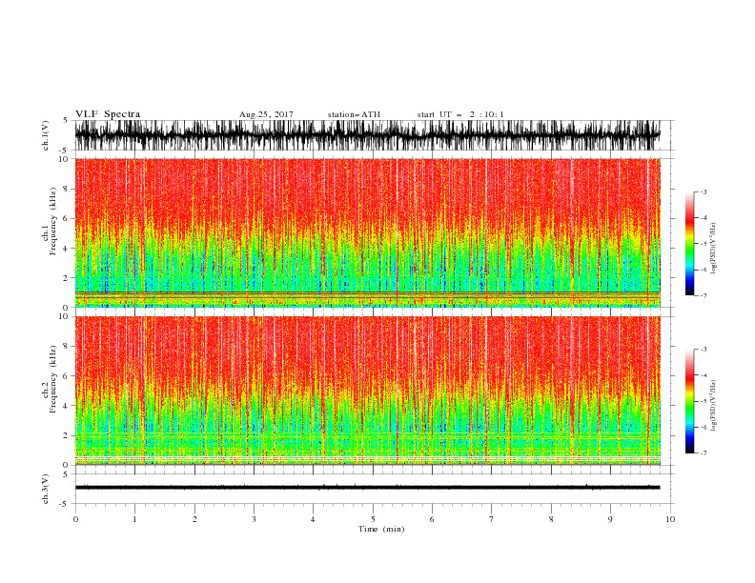The width and height of the screenshot is (755, 583).
Task: Click the time axis tick label "1"
Action: (x=135, y=519)
